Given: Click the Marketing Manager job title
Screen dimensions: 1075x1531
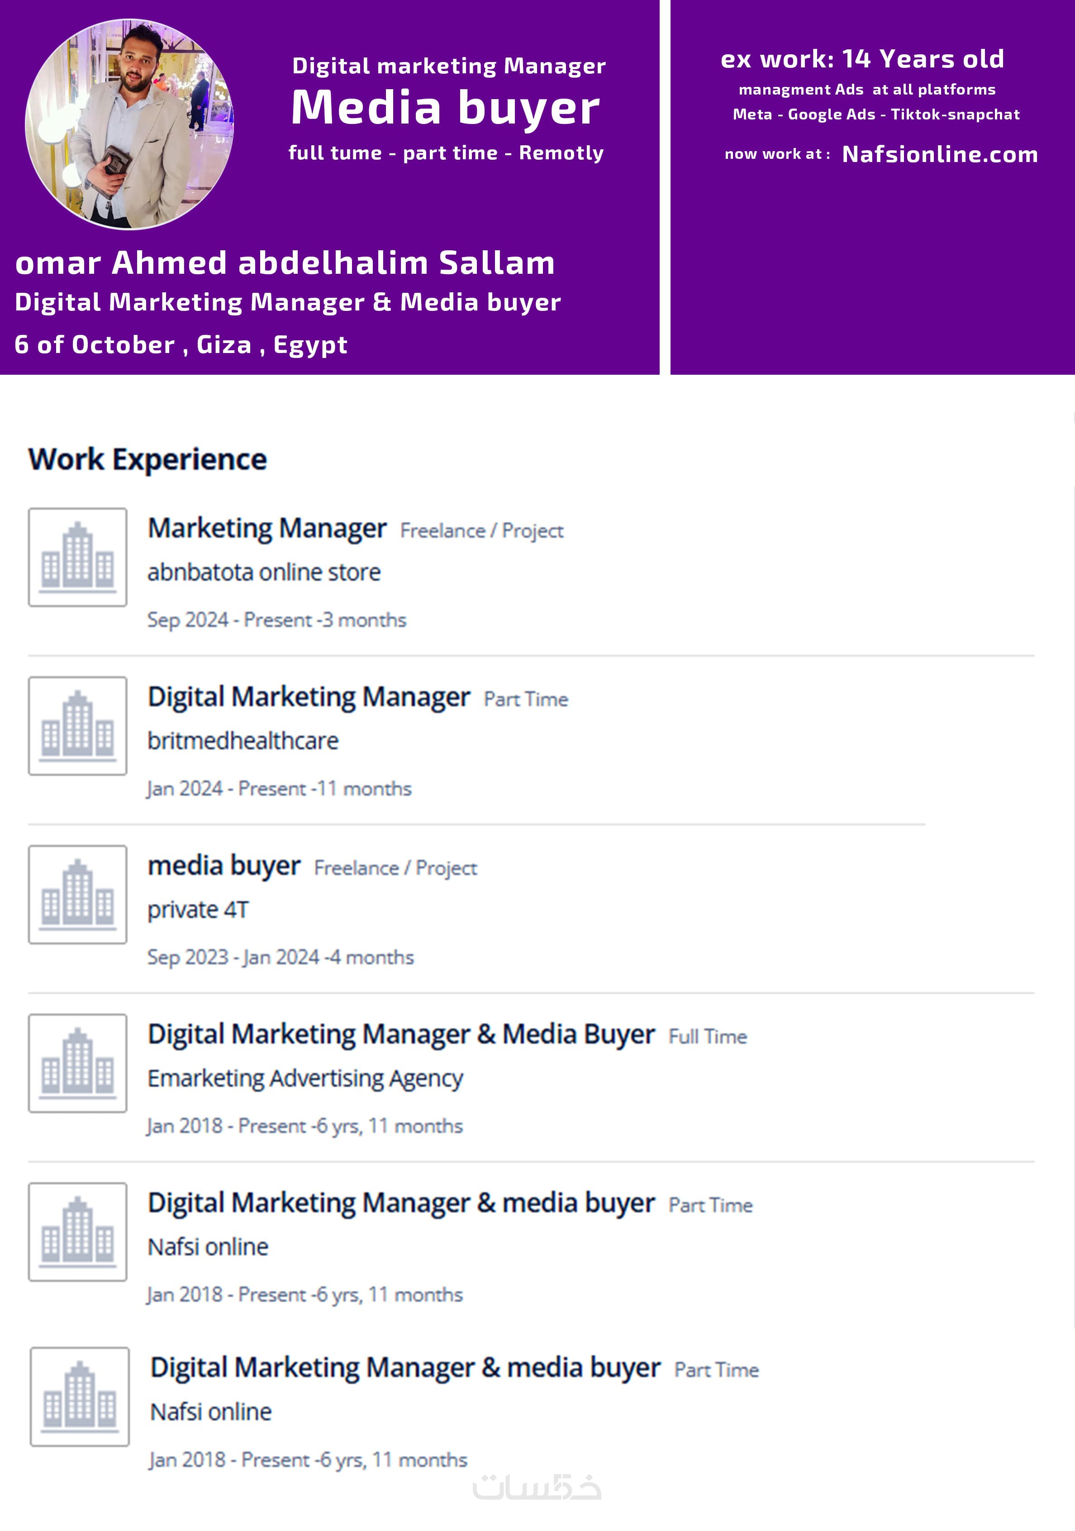Looking at the screenshot, I should [x=266, y=528].
